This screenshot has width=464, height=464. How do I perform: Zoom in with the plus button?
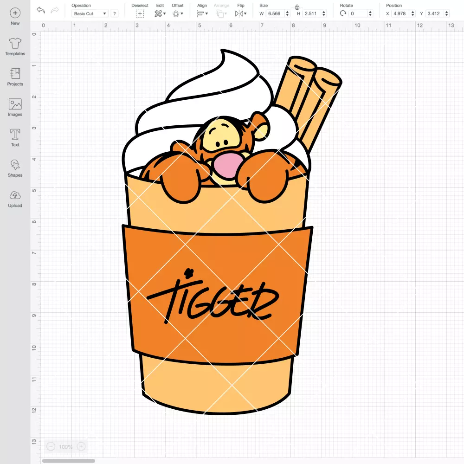click(x=81, y=446)
